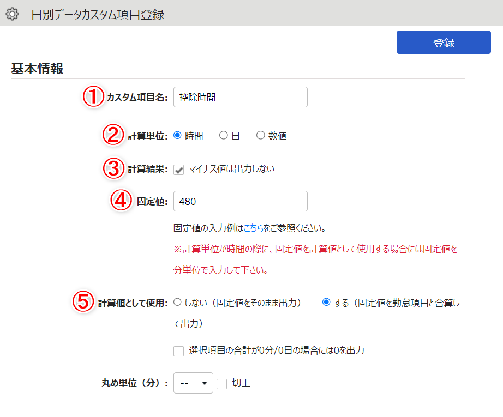Select the 時間 radio button
The width and height of the screenshot is (503, 417).
[x=177, y=135]
